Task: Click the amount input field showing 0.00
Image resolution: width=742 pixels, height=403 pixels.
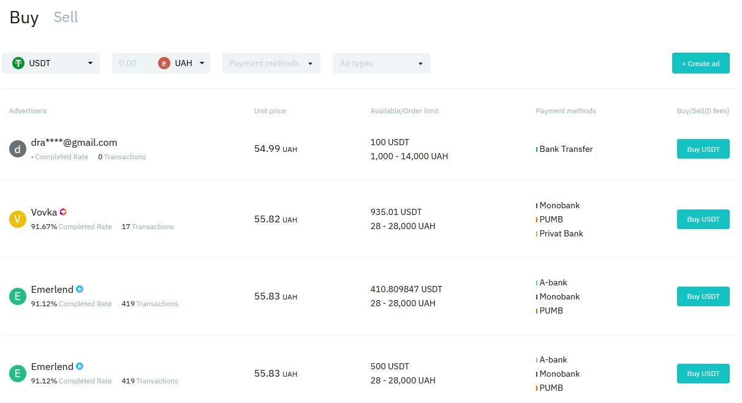Action: [x=131, y=63]
